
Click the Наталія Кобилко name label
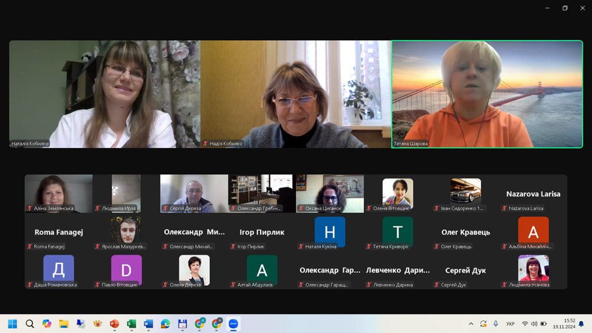(x=30, y=143)
